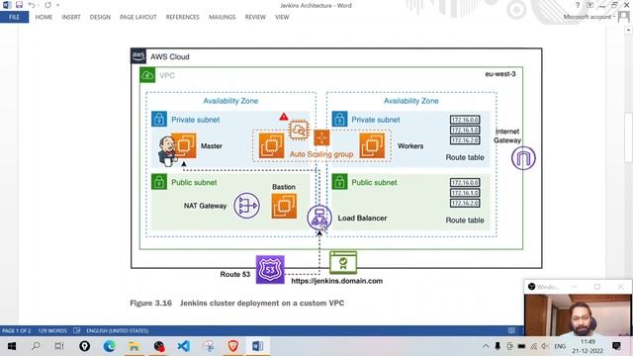Switch to the REVIEW tab
Viewport: 633px width, 356px height.
(255, 17)
